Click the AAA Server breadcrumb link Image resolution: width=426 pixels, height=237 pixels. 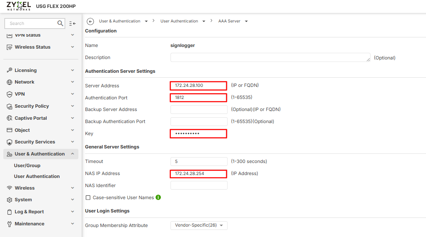(x=229, y=21)
